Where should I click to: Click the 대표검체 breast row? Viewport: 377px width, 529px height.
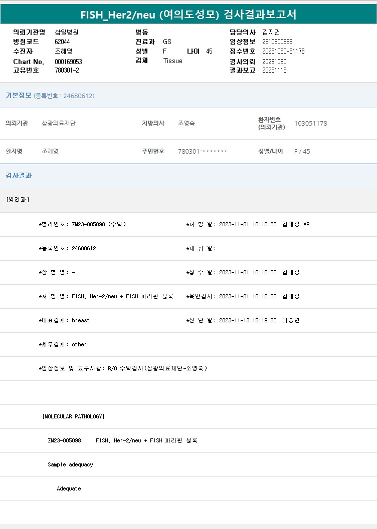click(65, 320)
